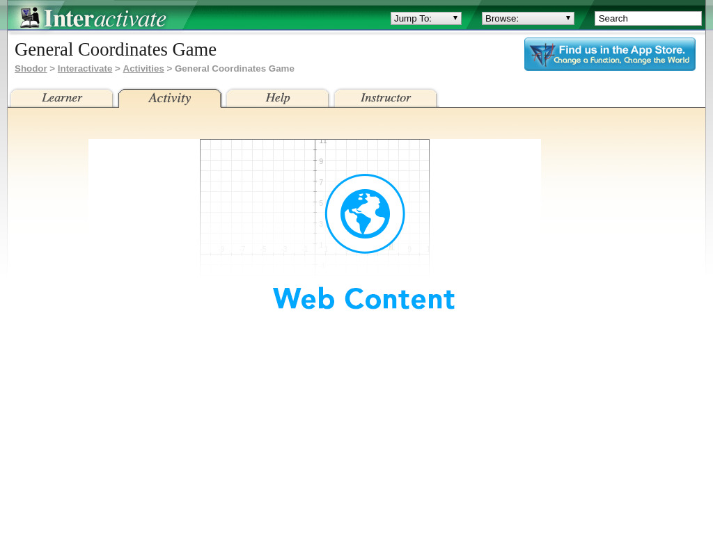Focus the Search input field
713x534 pixels.
648,18
